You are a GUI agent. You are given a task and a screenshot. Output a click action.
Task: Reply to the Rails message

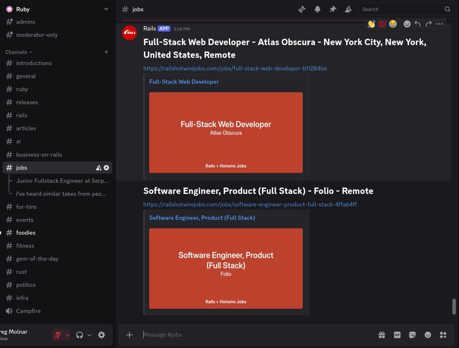(418, 24)
